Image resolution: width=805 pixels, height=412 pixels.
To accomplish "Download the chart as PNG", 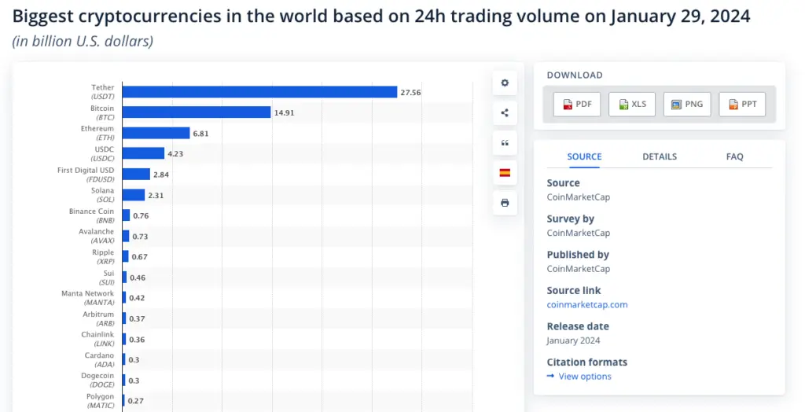I will click(x=687, y=104).
